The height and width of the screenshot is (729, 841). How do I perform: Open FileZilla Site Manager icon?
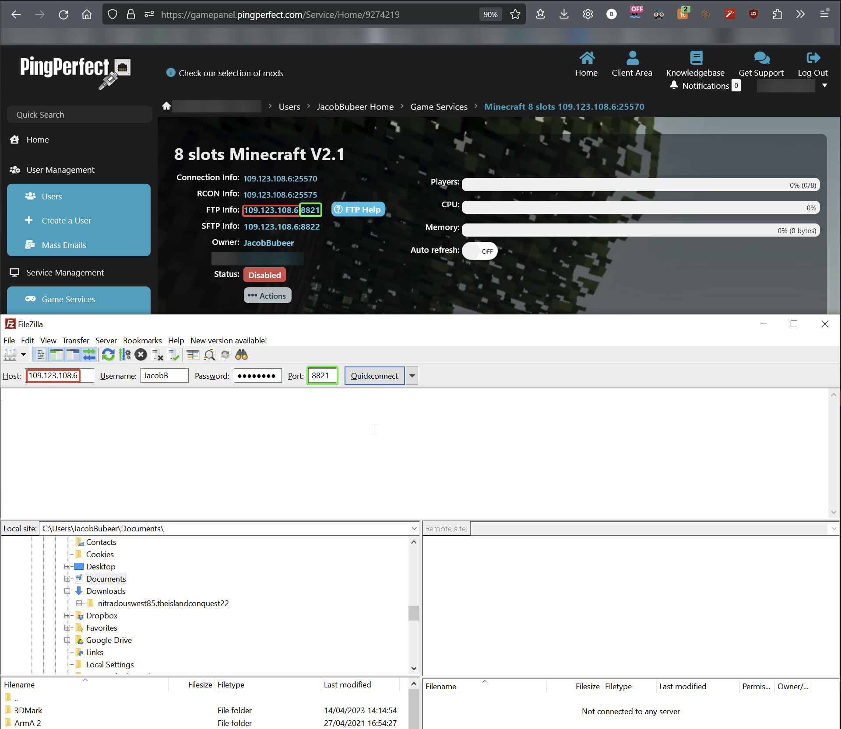point(10,355)
